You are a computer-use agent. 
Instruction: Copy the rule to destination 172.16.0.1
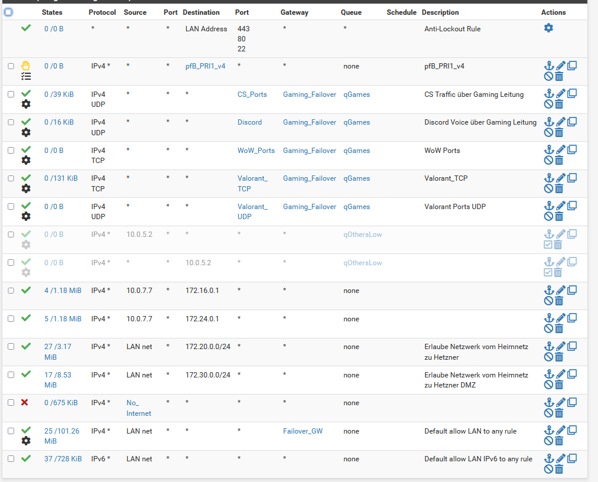tap(571, 290)
